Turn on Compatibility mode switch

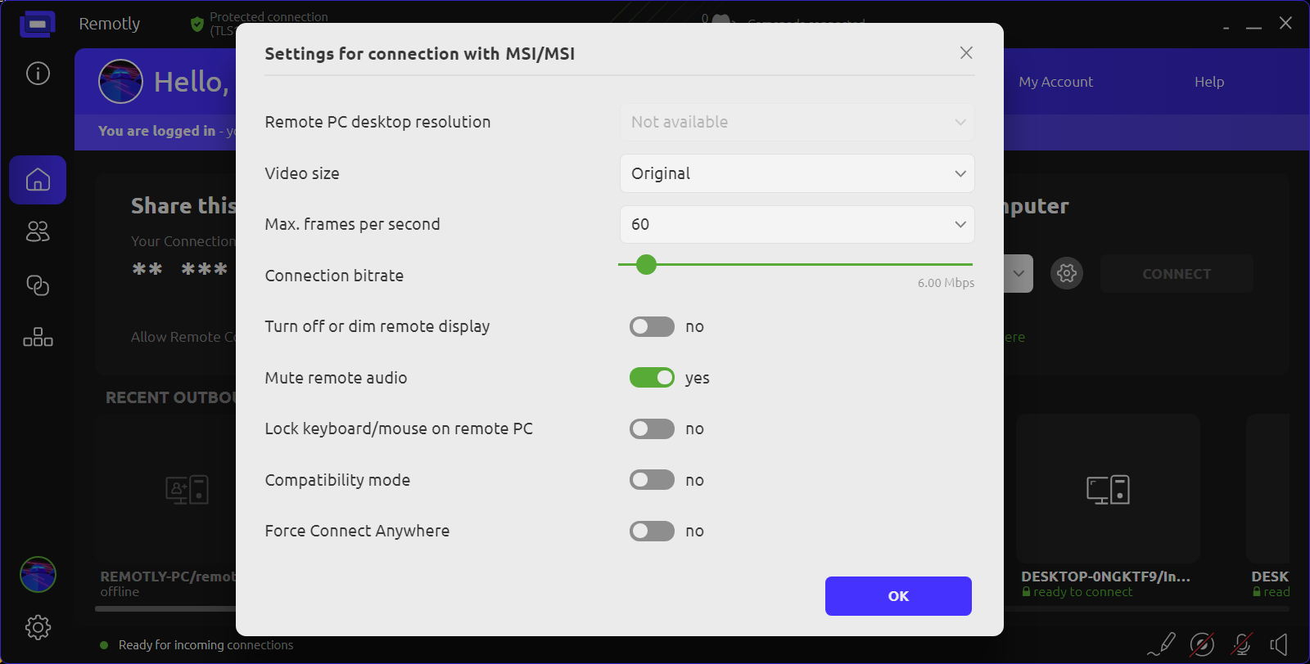coord(652,480)
